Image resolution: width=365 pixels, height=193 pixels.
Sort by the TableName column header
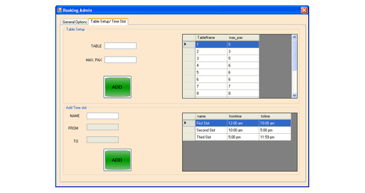[x=211, y=37]
